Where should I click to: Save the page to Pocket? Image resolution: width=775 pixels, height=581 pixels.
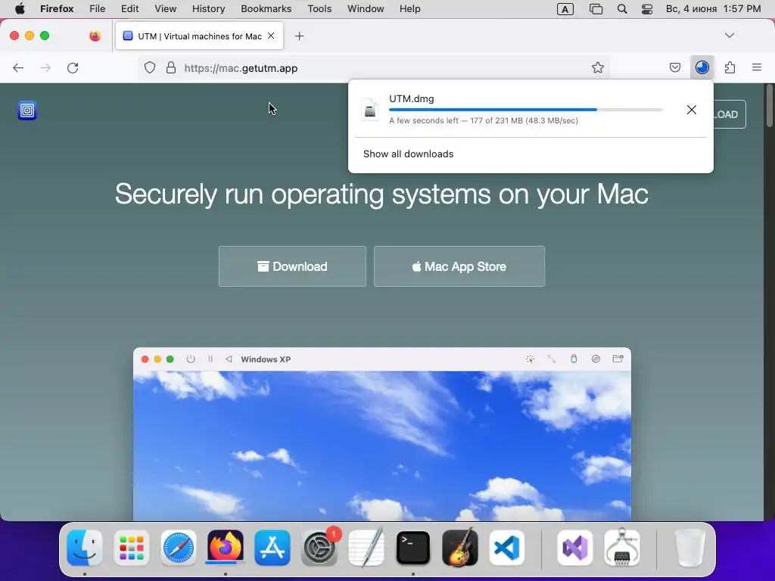[x=674, y=67]
